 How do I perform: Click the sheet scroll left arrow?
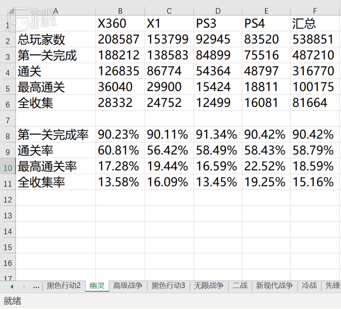pyautogui.click(x=12, y=287)
